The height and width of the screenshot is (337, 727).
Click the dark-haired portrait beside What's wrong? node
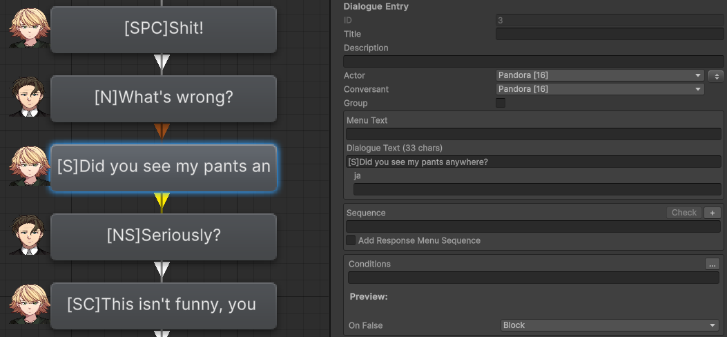tap(30, 97)
